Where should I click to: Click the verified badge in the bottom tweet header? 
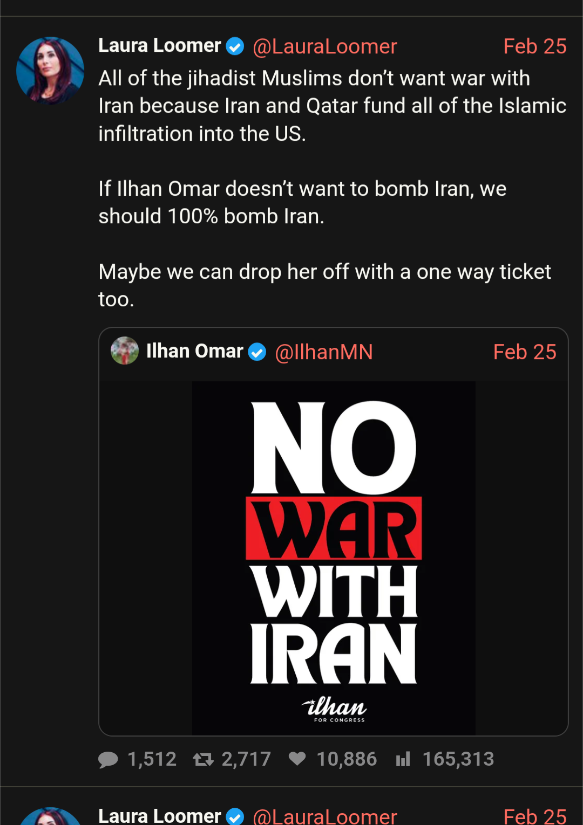[235, 816]
